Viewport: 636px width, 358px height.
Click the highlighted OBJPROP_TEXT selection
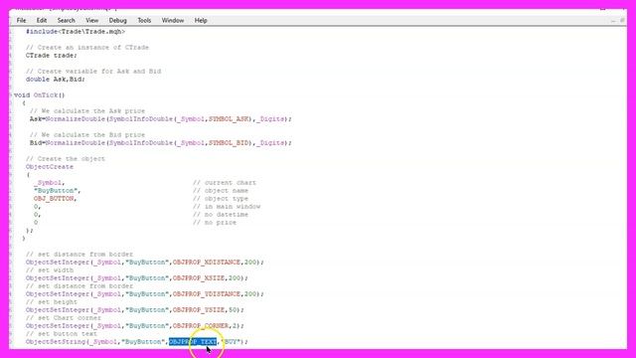click(193, 342)
